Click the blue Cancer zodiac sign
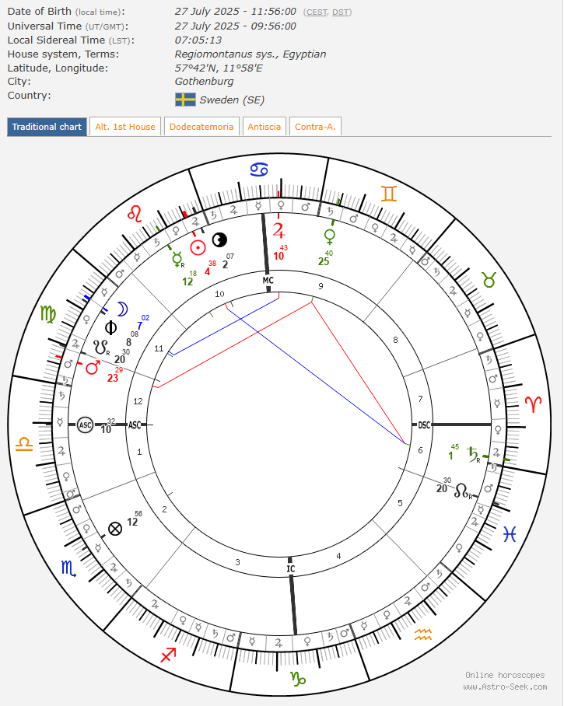The height and width of the screenshot is (706, 564). 259,170
